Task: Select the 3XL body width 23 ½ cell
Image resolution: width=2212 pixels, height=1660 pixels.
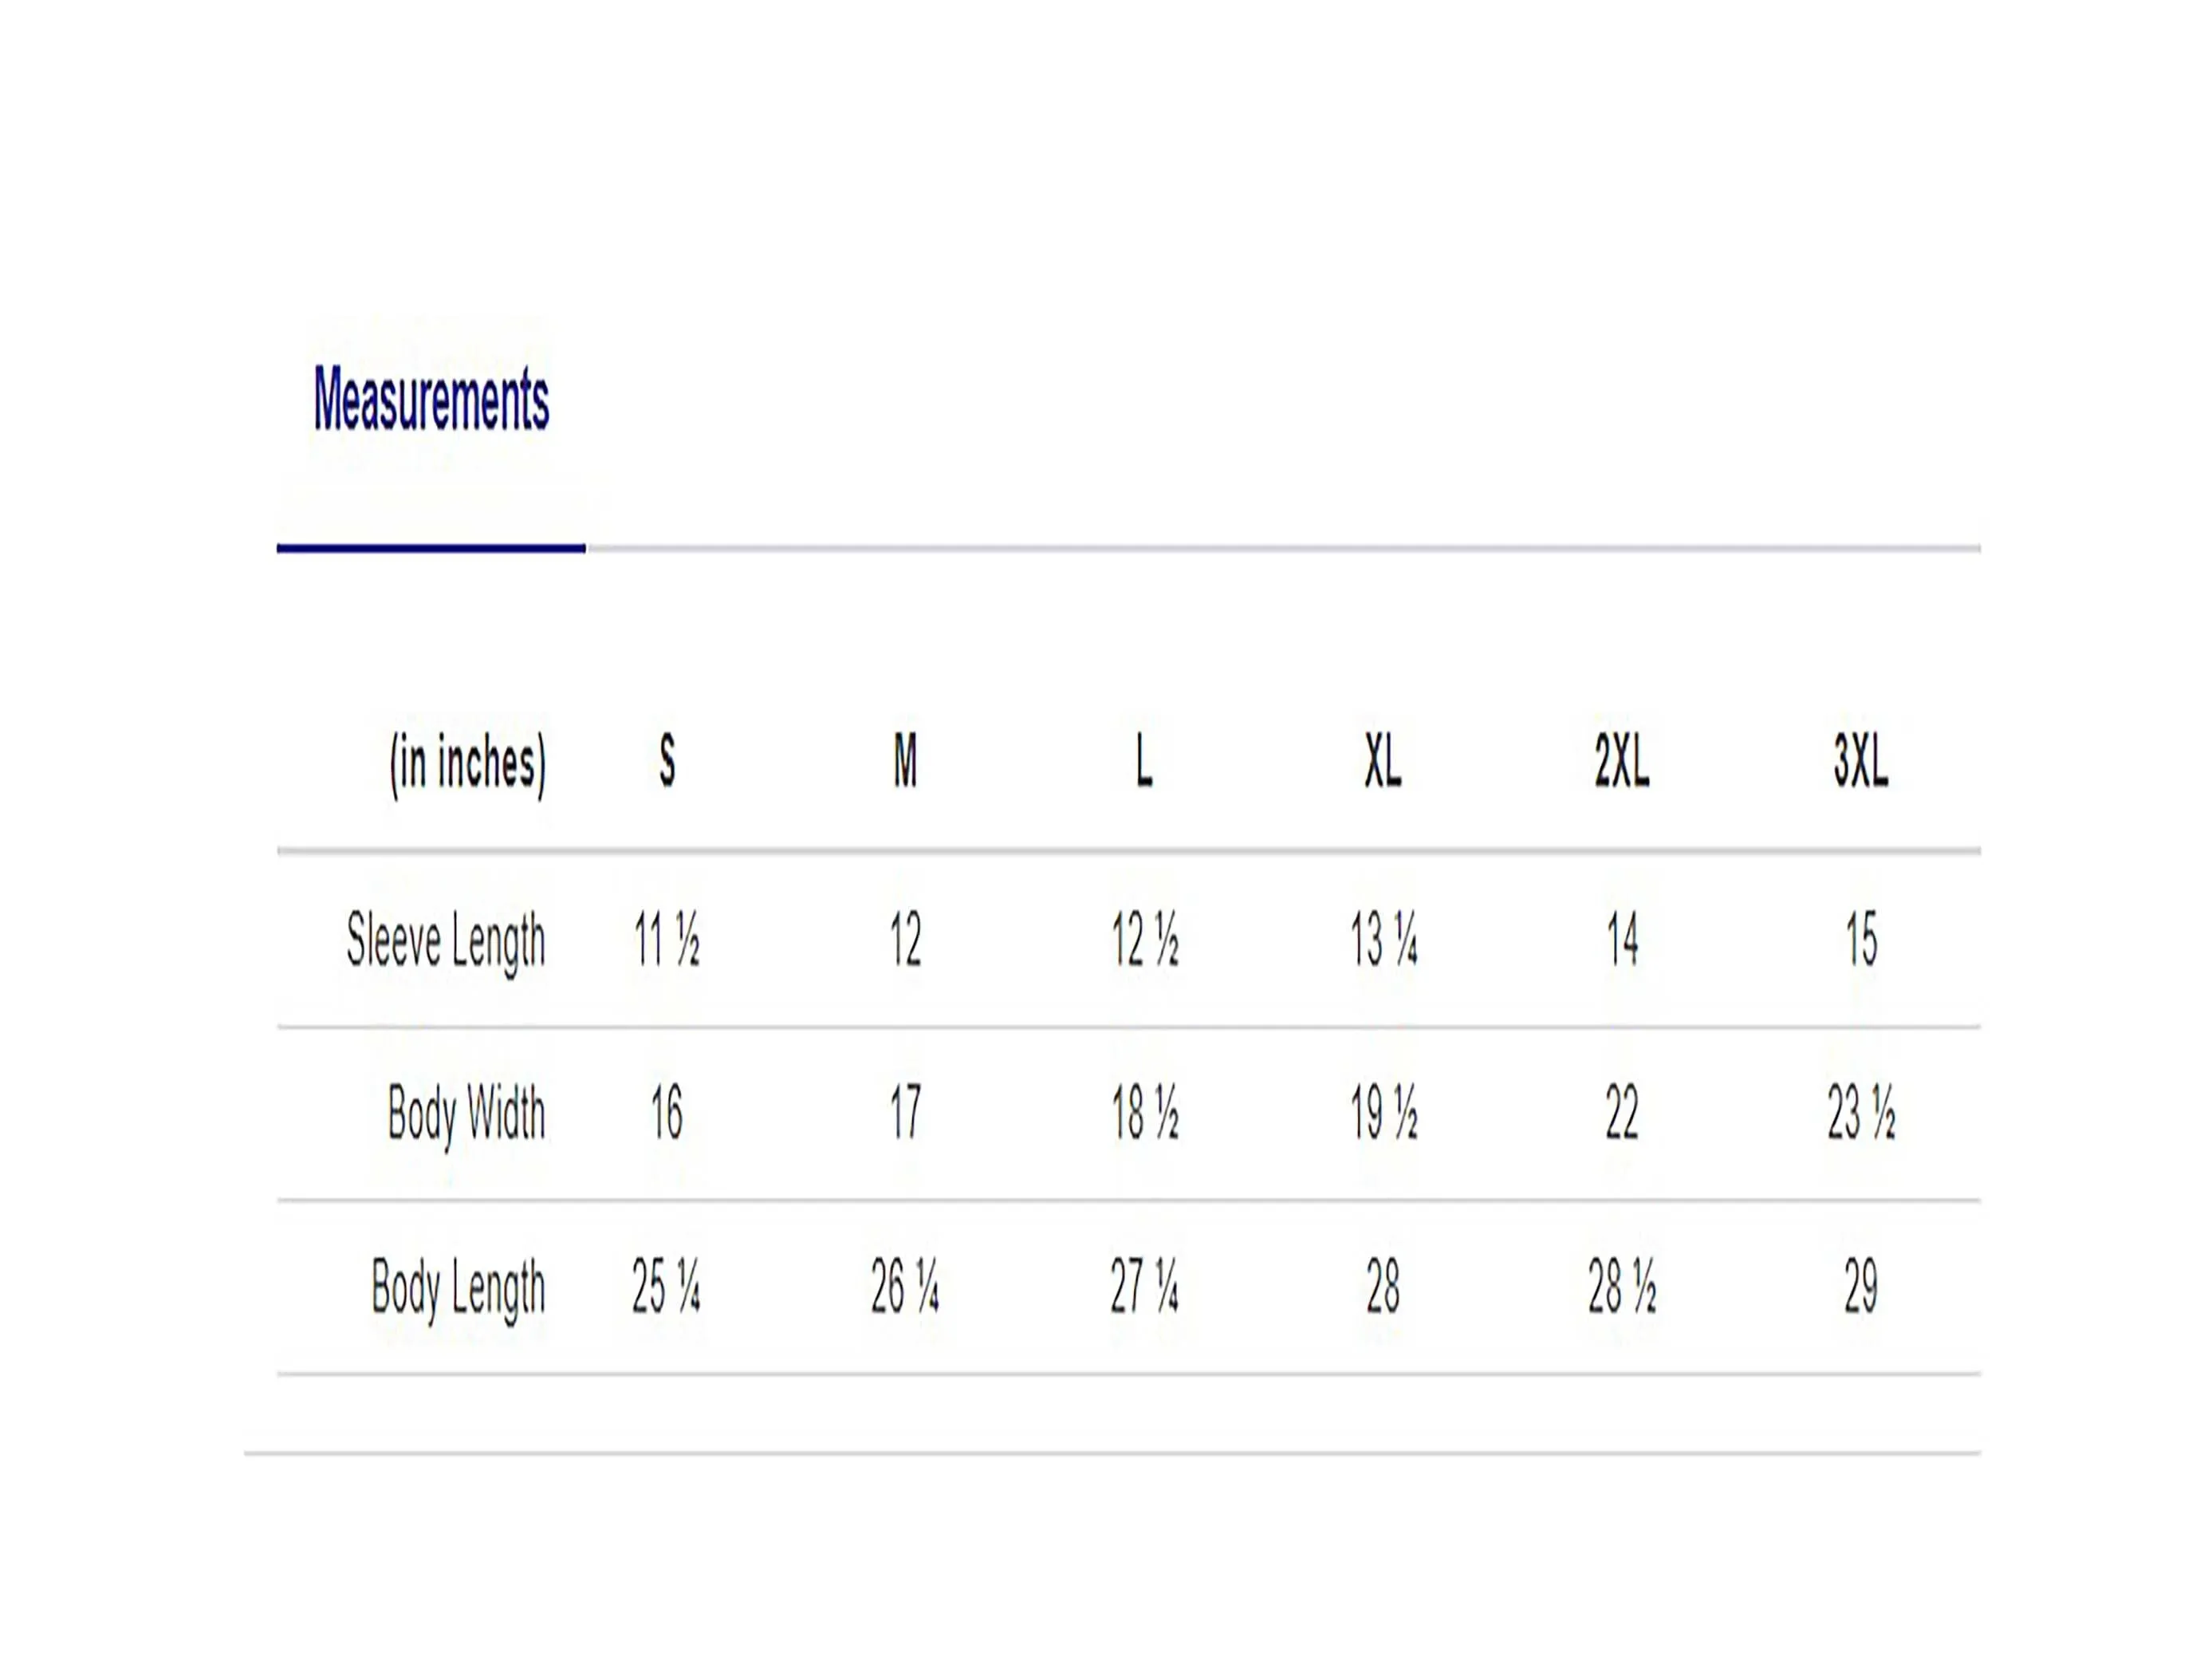Action: [x=1861, y=1113]
